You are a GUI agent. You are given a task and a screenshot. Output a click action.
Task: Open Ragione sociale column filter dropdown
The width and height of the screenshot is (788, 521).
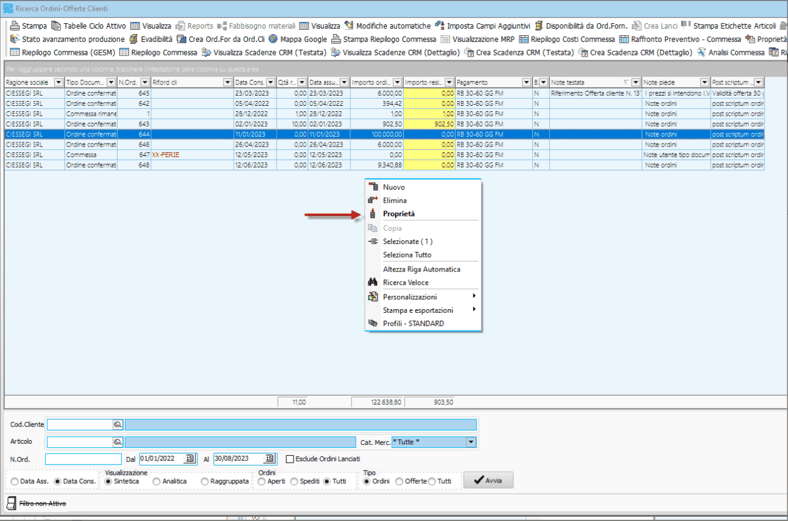(58, 82)
